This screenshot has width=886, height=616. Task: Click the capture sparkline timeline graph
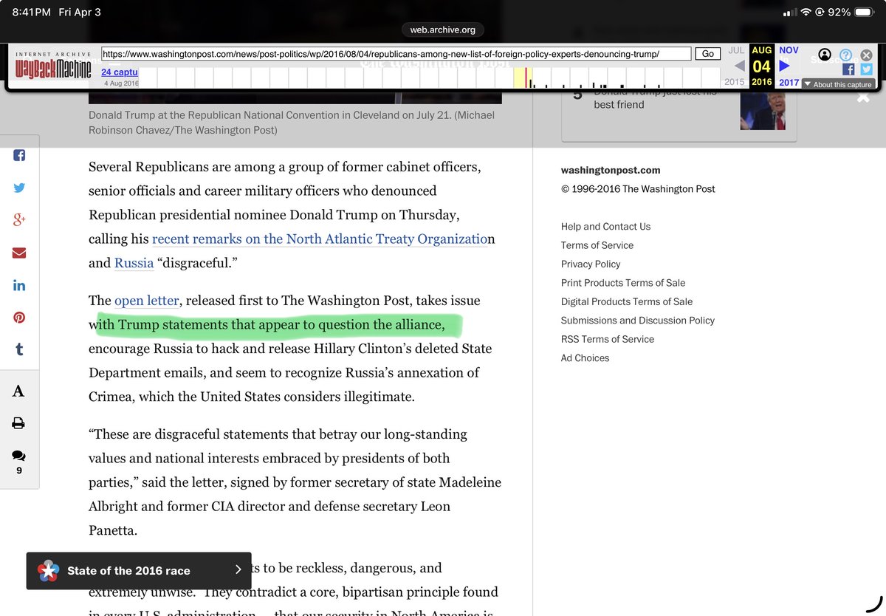pyautogui.click(x=430, y=77)
